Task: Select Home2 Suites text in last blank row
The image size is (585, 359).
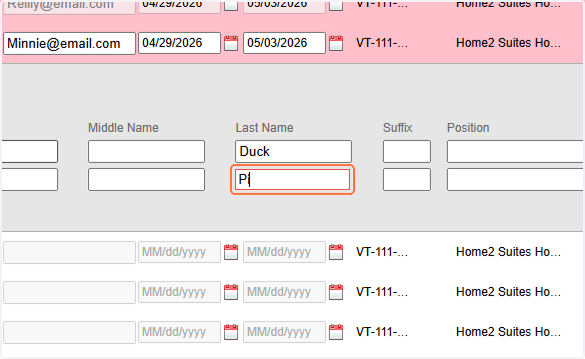Action: pos(508,332)
